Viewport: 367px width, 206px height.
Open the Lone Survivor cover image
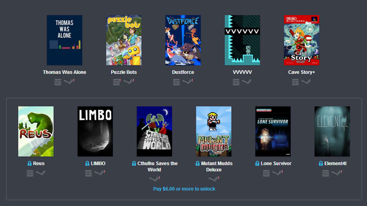[273, 131]
